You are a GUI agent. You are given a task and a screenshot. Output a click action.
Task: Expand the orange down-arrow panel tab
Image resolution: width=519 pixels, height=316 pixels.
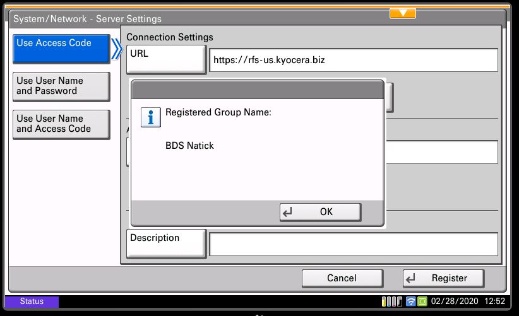pyautogui.click(x=403, y=13)
